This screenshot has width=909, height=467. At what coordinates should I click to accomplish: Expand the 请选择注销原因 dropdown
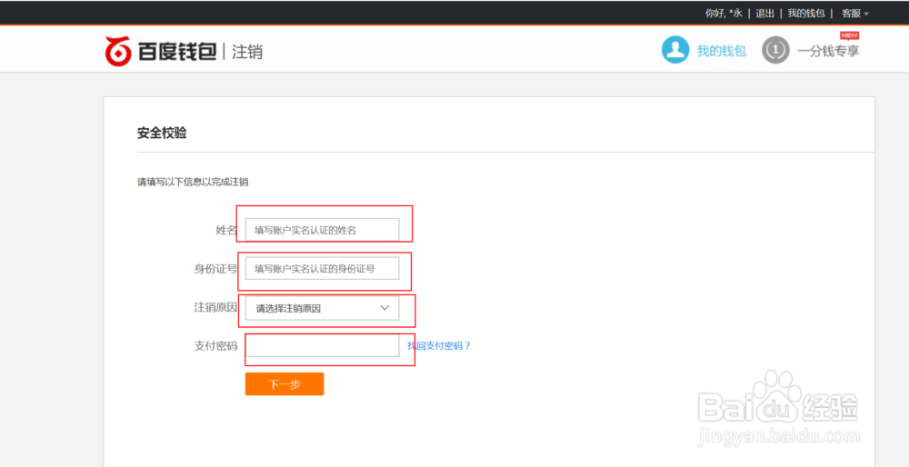tap(323, 308)
